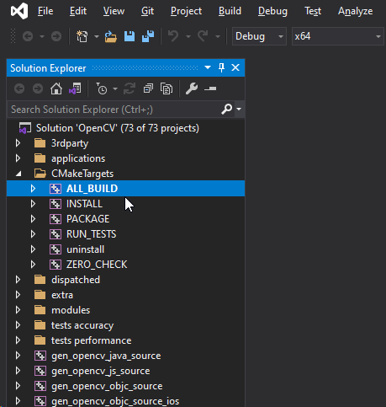Click the Collapse All icon

(148, 88)
